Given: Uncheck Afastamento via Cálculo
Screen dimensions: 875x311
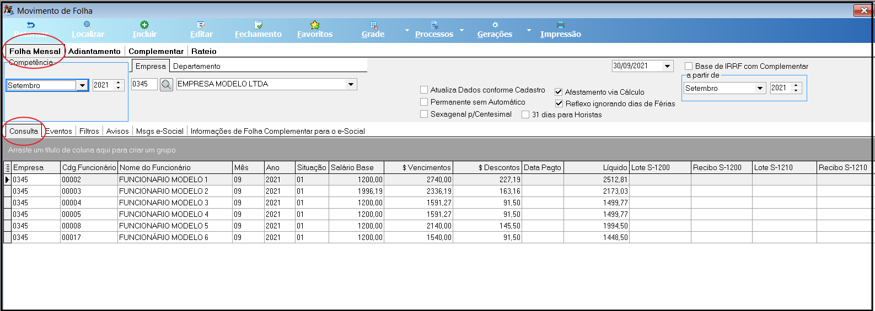Looking at the screenshot, I should [x=559, y=92].
